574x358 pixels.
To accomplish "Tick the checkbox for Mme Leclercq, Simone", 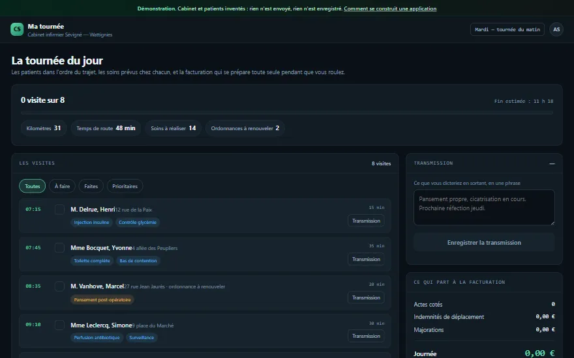I will (59, 325).
